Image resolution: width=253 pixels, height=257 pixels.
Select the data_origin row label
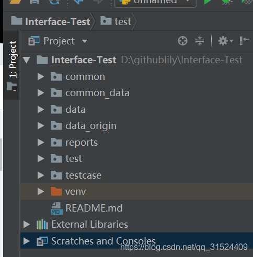(x=91, y=126)
